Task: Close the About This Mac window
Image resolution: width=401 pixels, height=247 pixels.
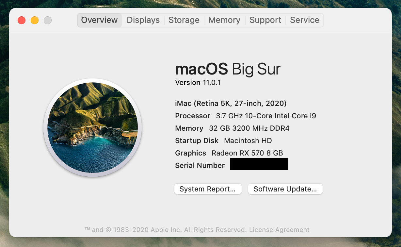Action: tap(22, 20)
